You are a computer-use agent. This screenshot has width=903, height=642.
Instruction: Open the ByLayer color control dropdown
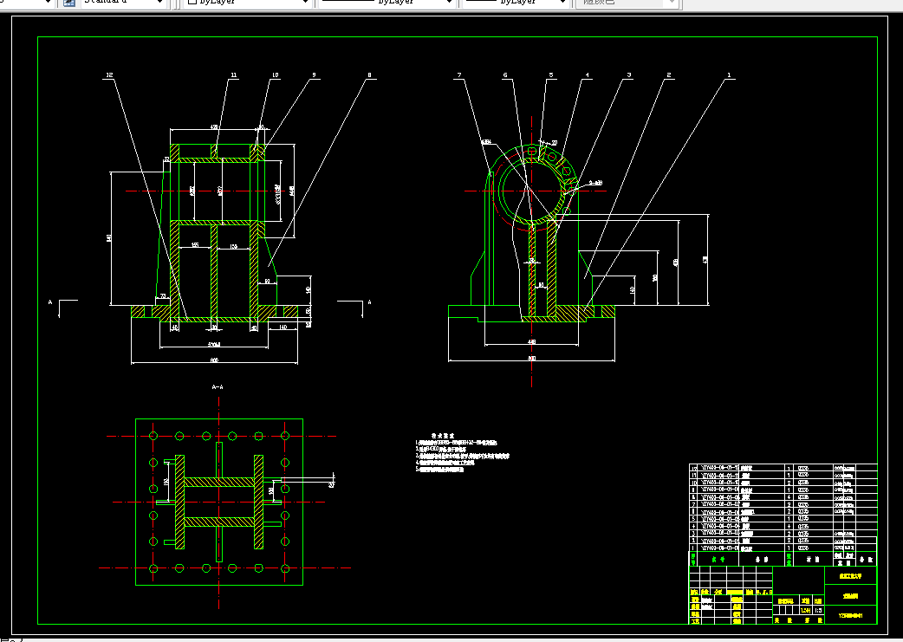pyautogui.click(x=248, y=3)
